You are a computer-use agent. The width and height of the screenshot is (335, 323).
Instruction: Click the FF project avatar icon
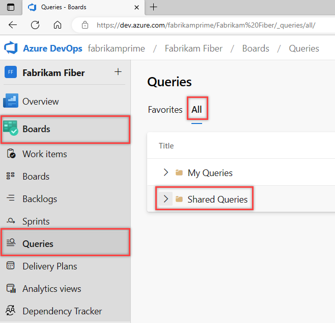pos(11,72)
